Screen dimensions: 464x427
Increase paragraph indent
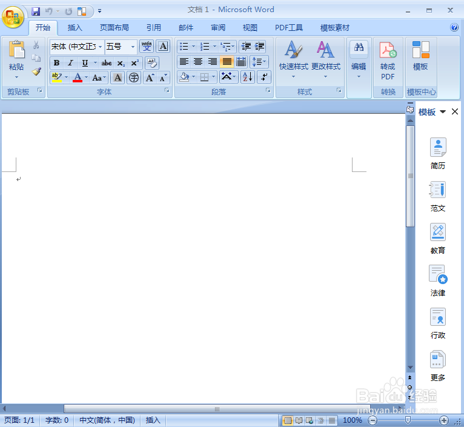pyautogui.click(x=259, y=47)
